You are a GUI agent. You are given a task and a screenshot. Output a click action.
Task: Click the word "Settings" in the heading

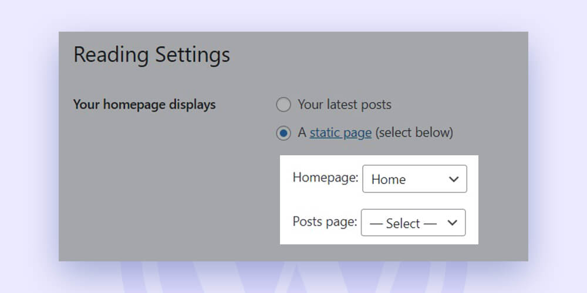coord(193,55)
